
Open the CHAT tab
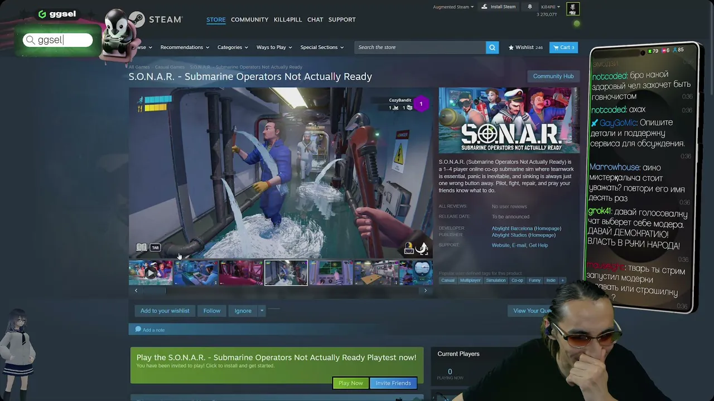[315, 19]
